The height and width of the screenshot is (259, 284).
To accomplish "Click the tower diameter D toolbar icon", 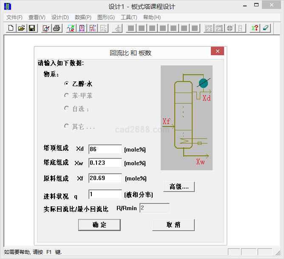I will [x=81, y=28].
